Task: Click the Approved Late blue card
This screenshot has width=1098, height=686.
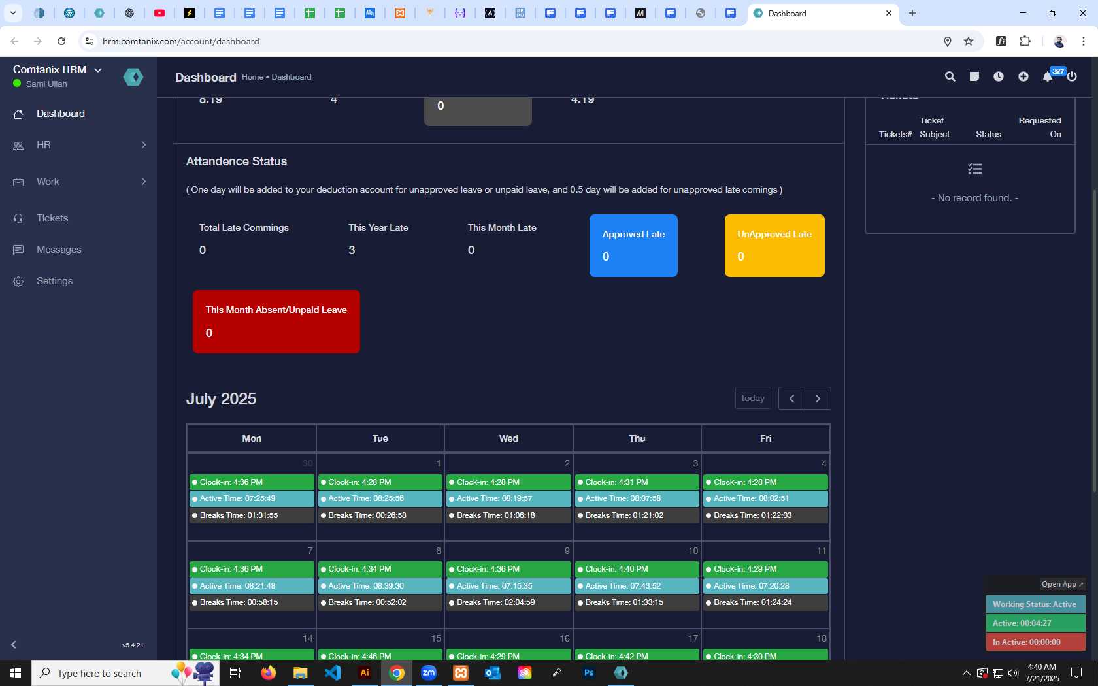Action: [x=633, y=246]
